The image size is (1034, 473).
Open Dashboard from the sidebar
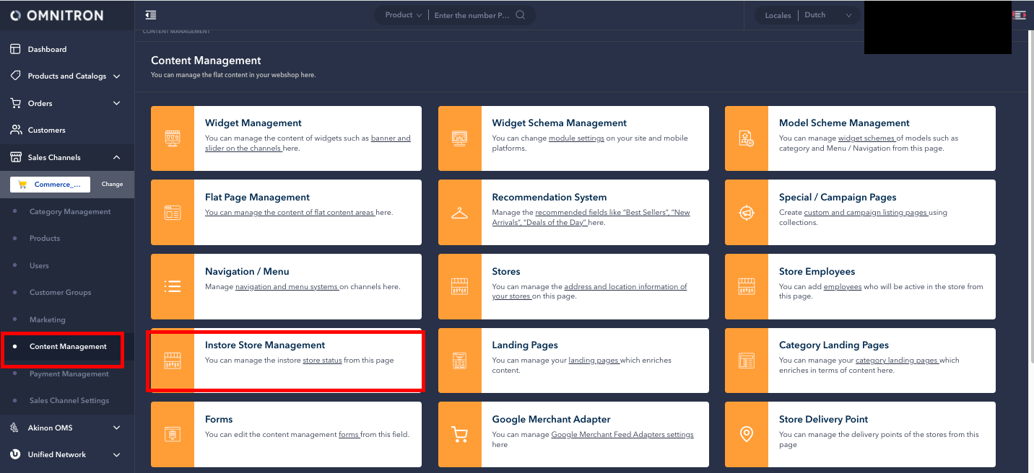click(x=47, y=49)
